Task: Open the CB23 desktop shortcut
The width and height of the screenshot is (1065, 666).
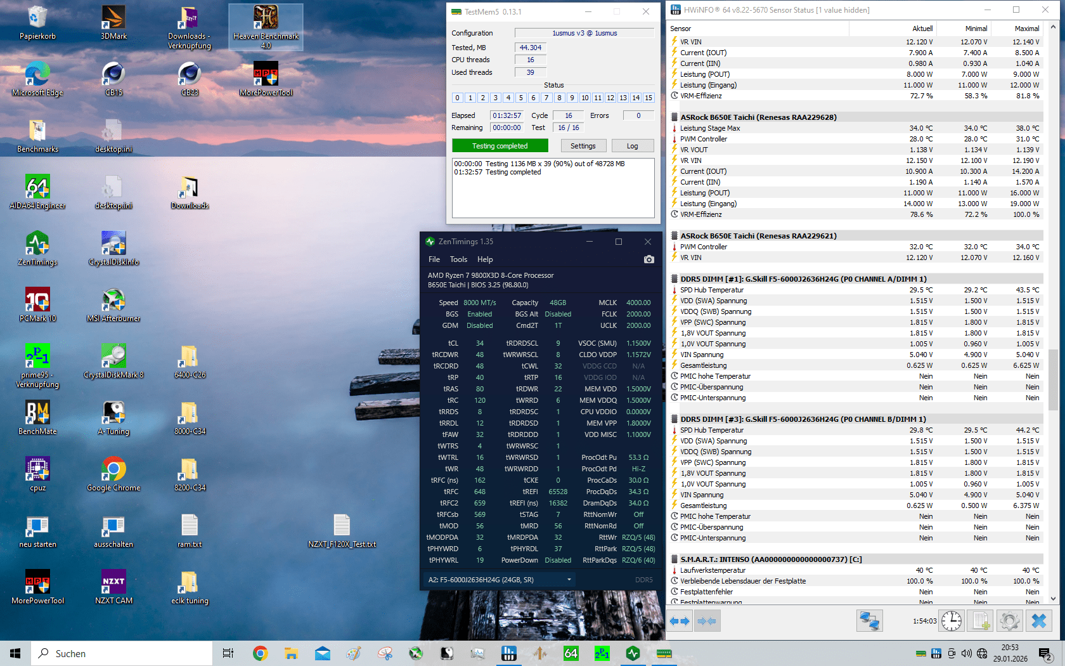Action: pos(190,79)
